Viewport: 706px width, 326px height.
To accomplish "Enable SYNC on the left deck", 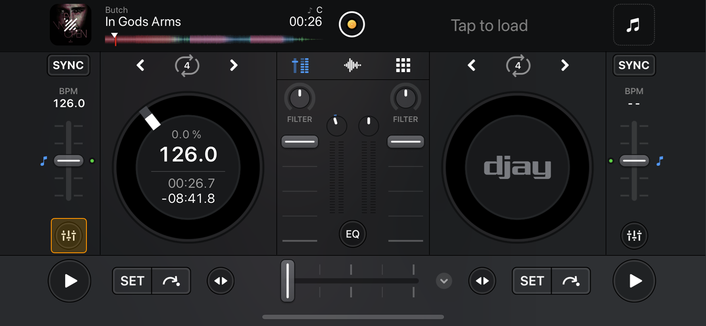I will point(68,65).
